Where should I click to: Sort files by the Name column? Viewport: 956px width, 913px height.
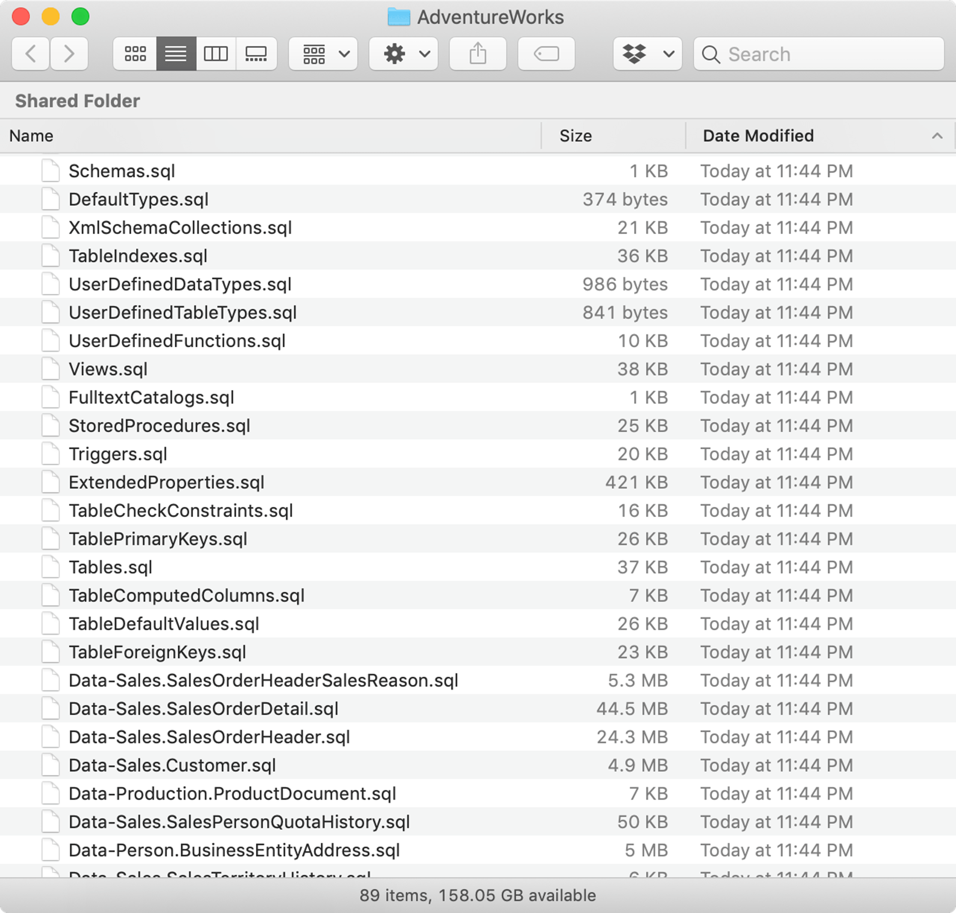click(31, 135)
